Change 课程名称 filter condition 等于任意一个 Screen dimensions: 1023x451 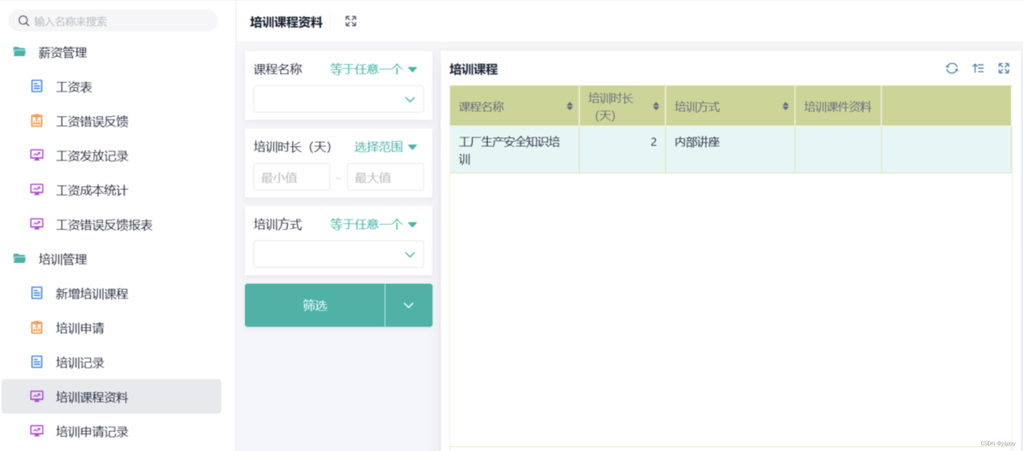[374, 69]
